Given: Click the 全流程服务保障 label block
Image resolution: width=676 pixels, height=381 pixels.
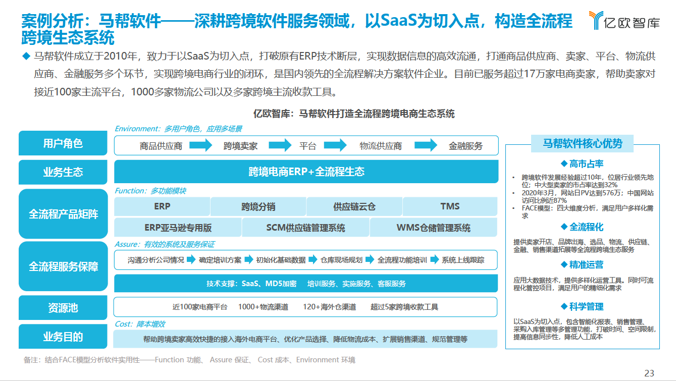Looking at the screenshot, I should tap(63, 266).
